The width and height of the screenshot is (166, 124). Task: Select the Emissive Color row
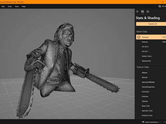point(151,115)
